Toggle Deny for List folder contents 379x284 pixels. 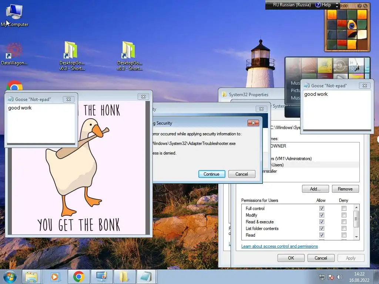coord(344,228)
